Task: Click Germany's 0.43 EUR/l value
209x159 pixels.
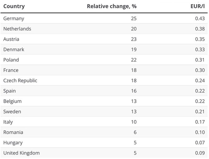Action: click(x=200, y=18)
